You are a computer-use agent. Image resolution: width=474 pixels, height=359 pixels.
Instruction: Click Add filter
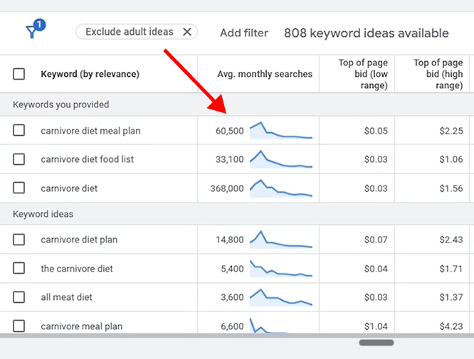(x=244, y=33)
